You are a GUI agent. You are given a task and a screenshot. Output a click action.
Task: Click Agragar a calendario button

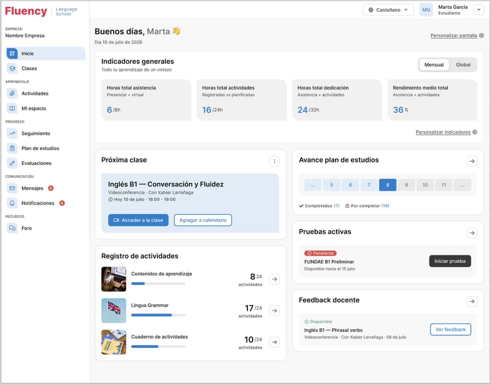tap(203, 220)
